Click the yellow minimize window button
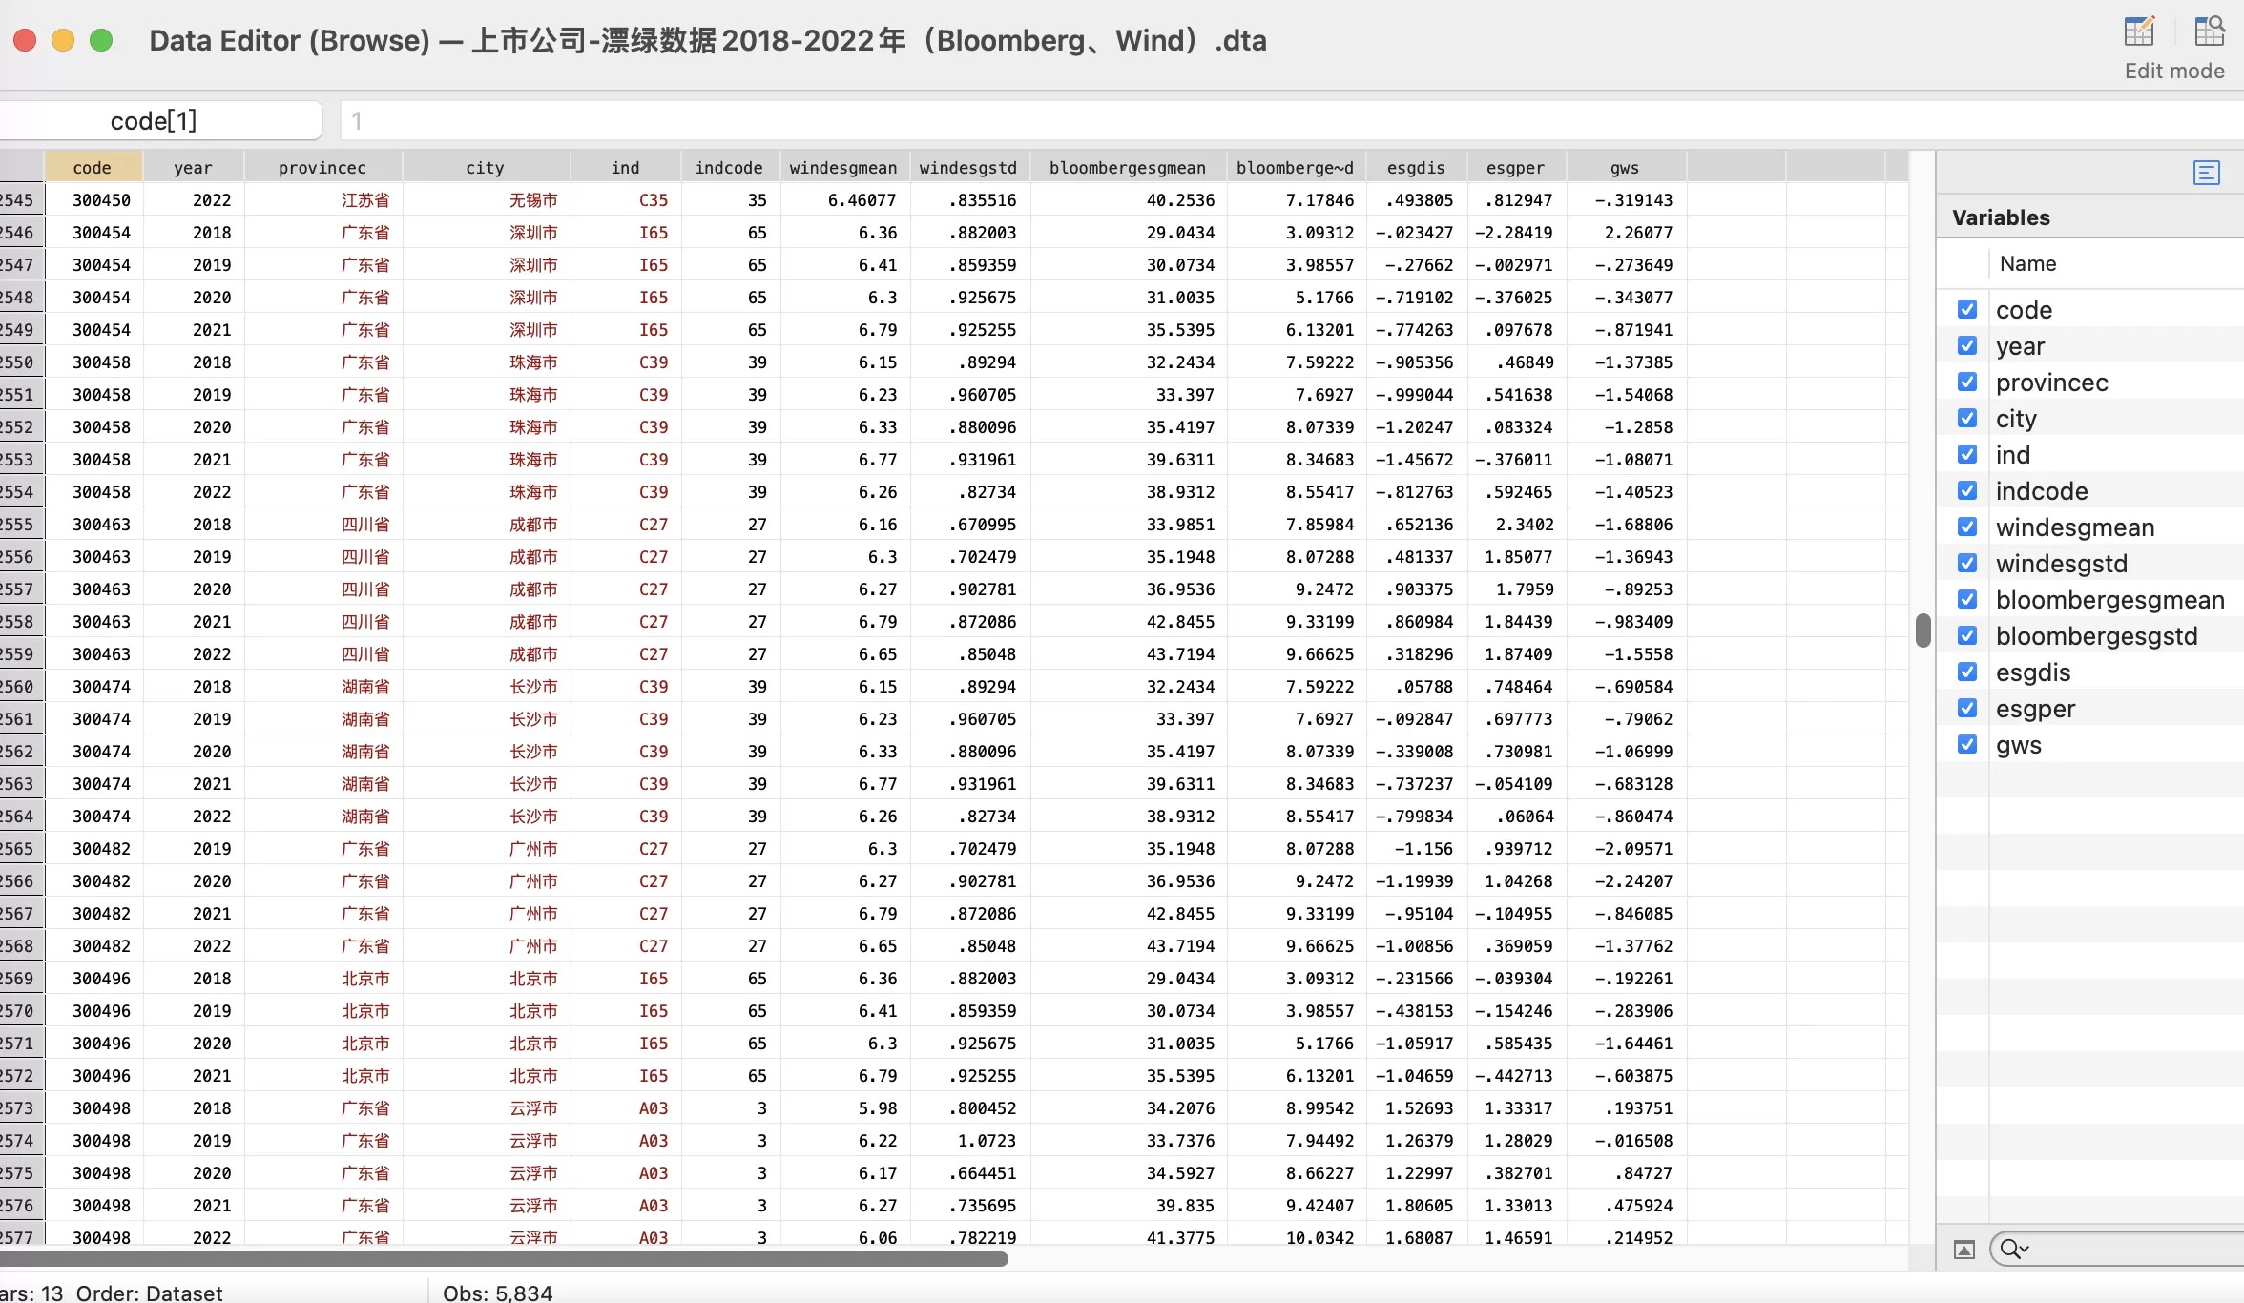Viewport: 2244px width, 1303px height. pos(63,40)
